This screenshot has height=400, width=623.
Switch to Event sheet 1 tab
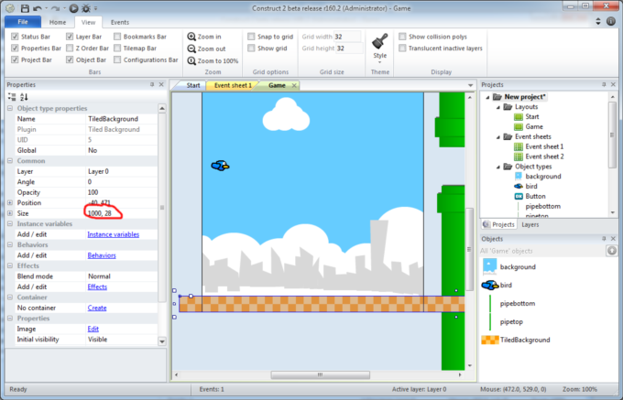[233, 85]
